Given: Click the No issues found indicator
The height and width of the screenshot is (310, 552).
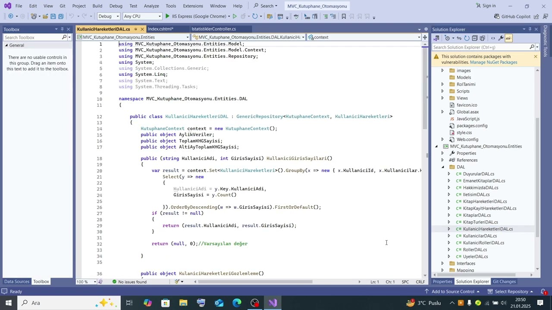Looking at the screenshot, I should pos(129,282).
